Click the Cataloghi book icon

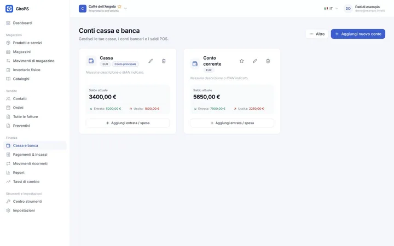(x=8, y=79)
